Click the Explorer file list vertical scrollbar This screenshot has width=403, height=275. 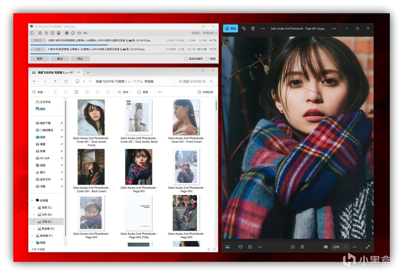tap(216, 105)
